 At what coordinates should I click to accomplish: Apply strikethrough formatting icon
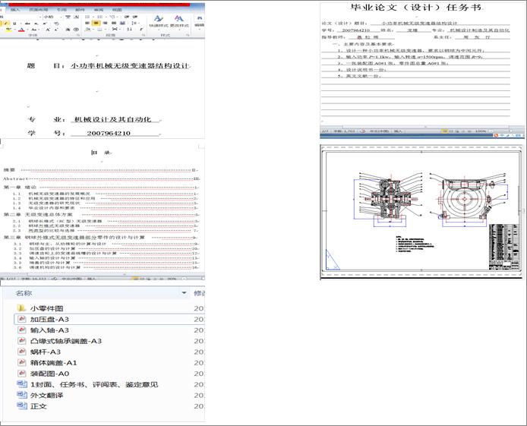(x=27, y=24)
